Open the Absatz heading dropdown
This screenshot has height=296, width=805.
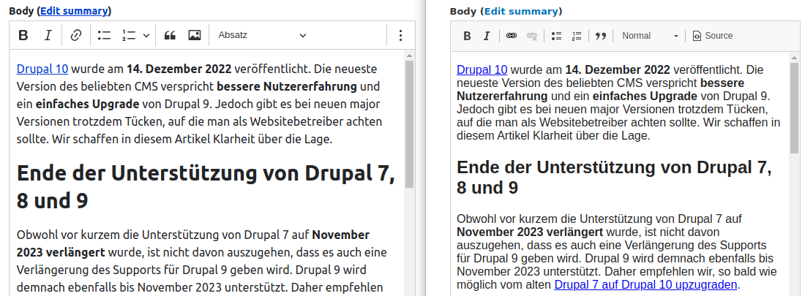[x=262, y=35]
